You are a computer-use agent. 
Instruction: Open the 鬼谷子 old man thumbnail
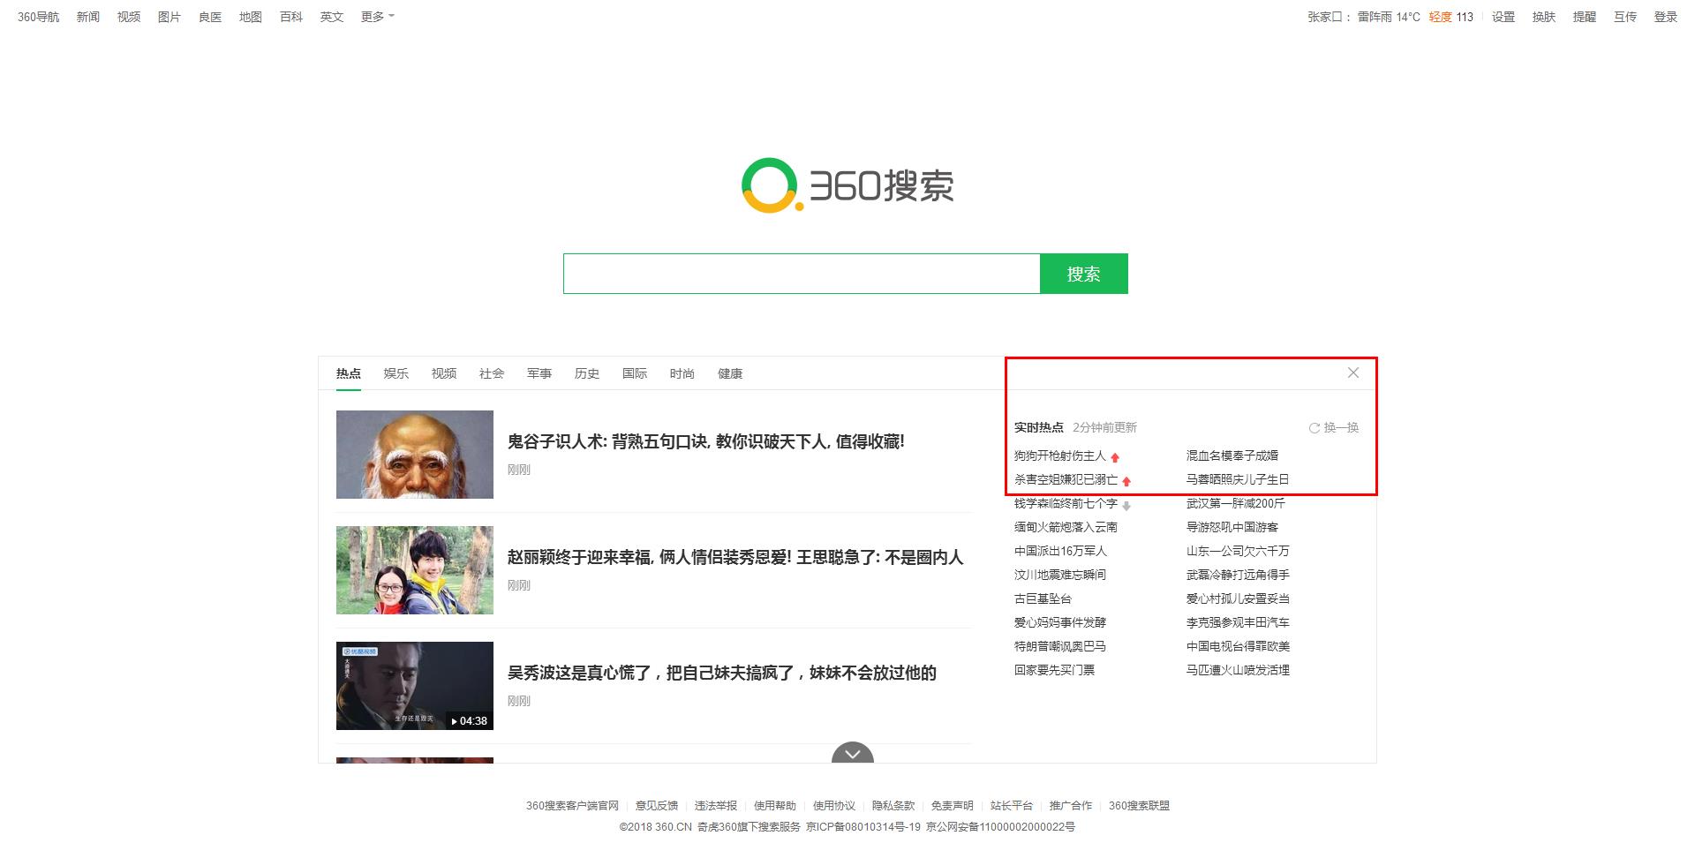415,455
